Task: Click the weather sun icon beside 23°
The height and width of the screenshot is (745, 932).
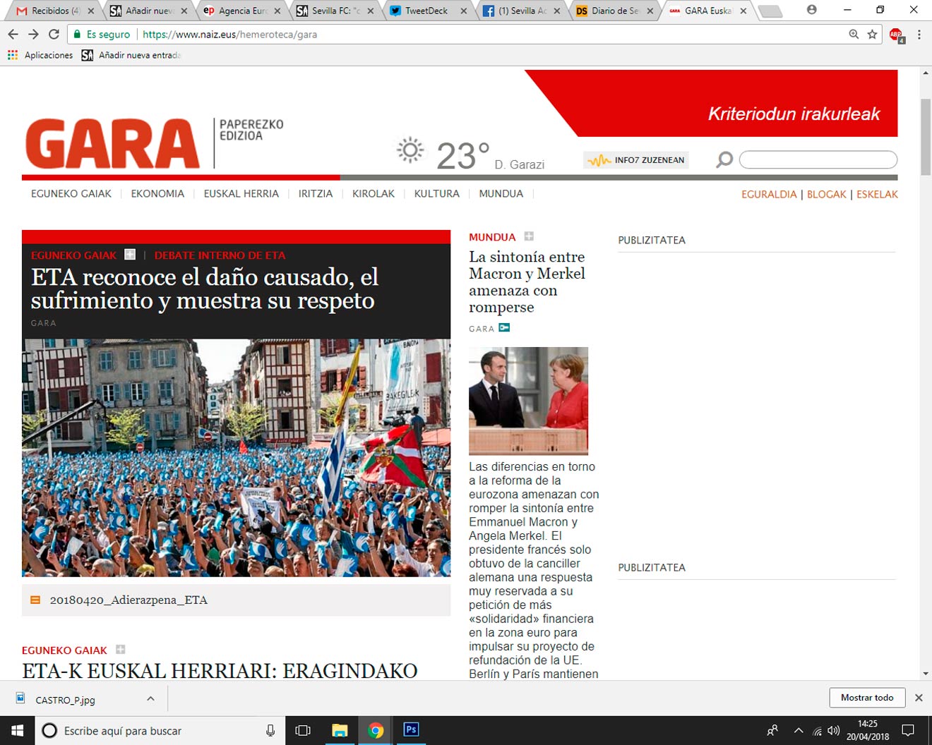Action: pyautogui.click(x=410, y=150)
